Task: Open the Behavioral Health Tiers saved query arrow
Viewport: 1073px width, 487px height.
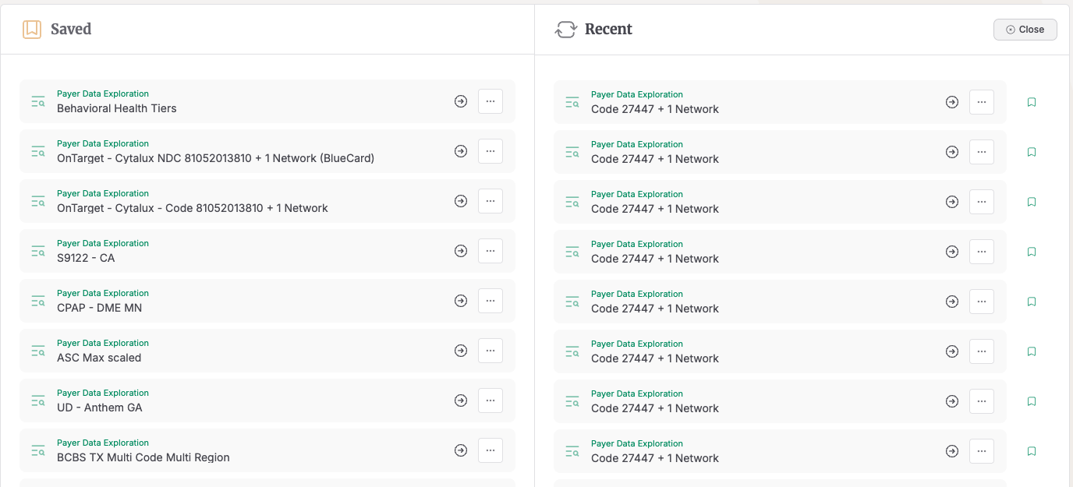Action: point(461,101)
